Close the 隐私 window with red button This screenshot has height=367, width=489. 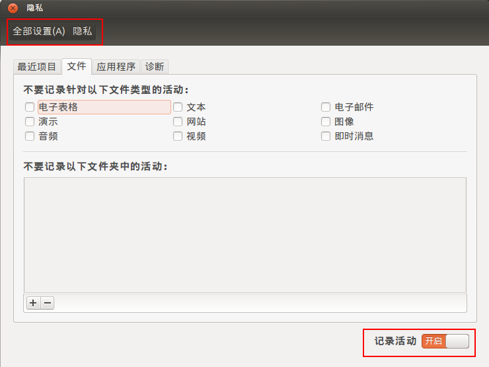tap(13, 9)
